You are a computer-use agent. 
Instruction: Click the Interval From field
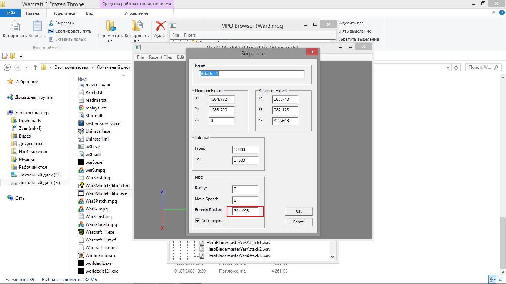[245, 150]
